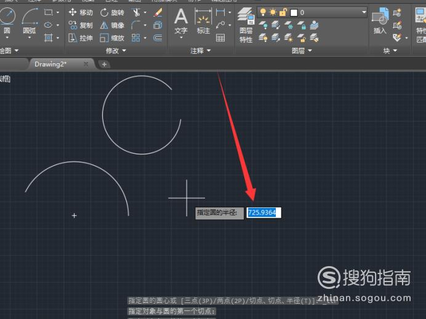Click the Mirror (镜像) button
The height and width of the screenshot is (319, 426).
pos(112,25)
